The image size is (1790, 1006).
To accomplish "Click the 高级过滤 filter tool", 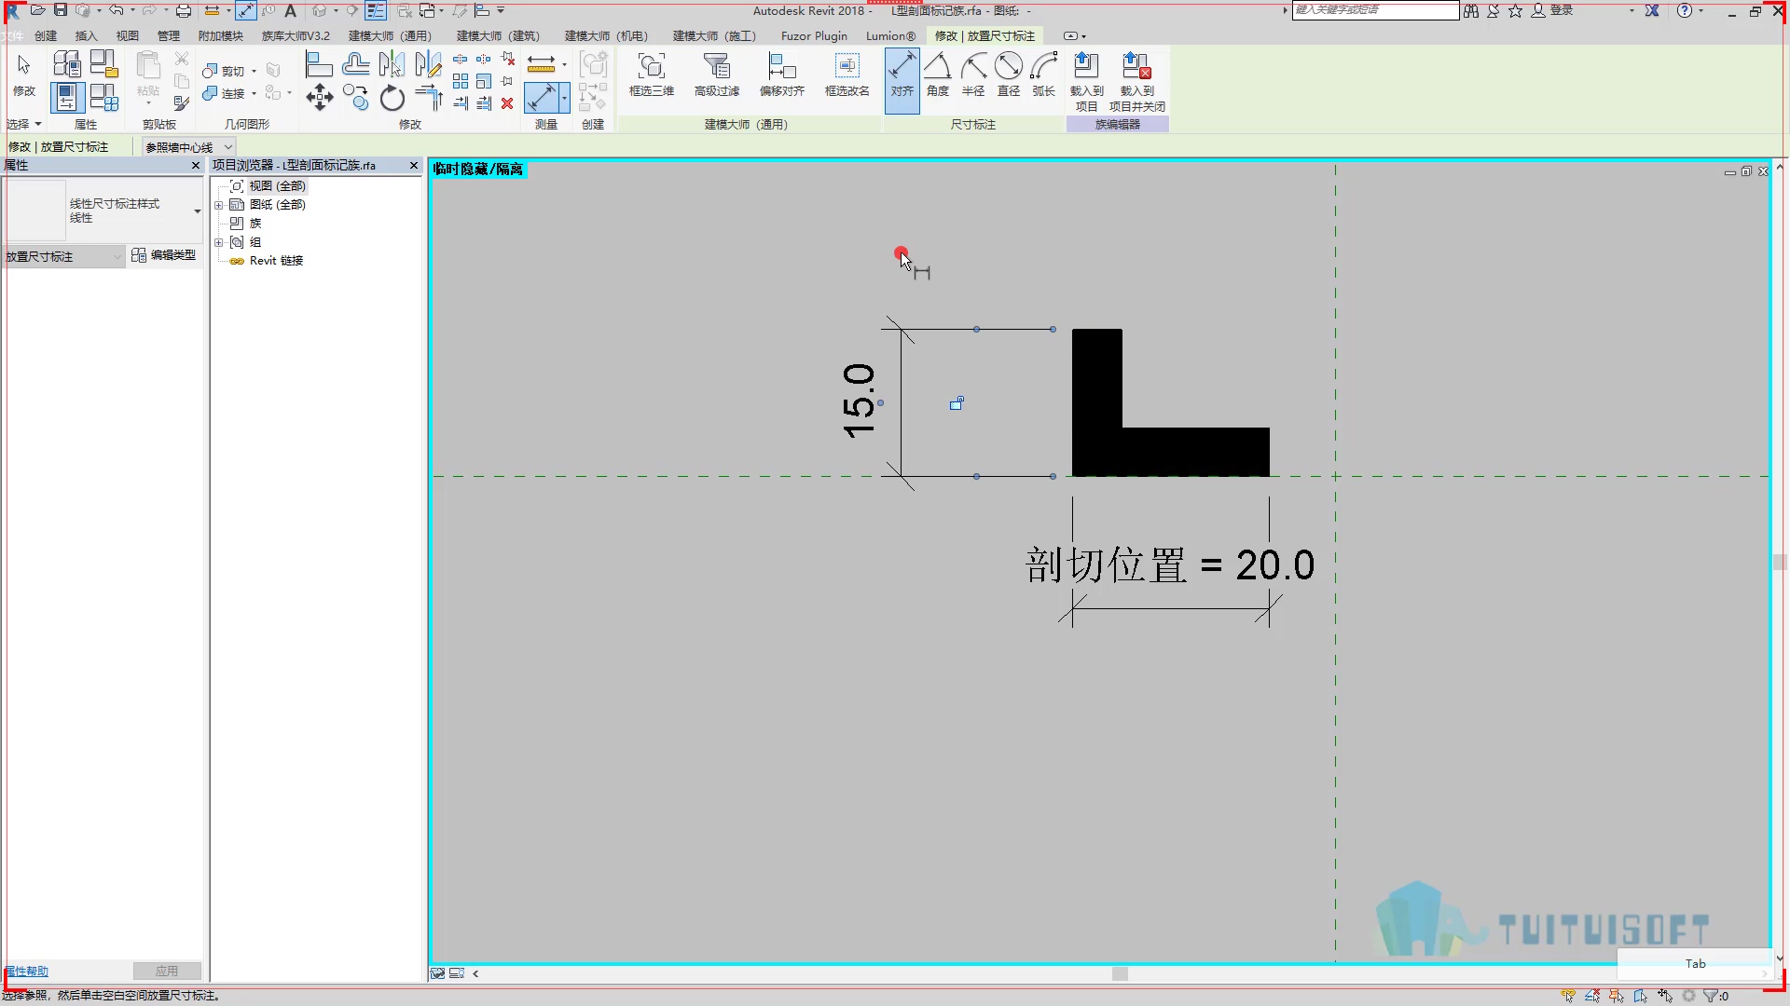I will pos(717,75).
